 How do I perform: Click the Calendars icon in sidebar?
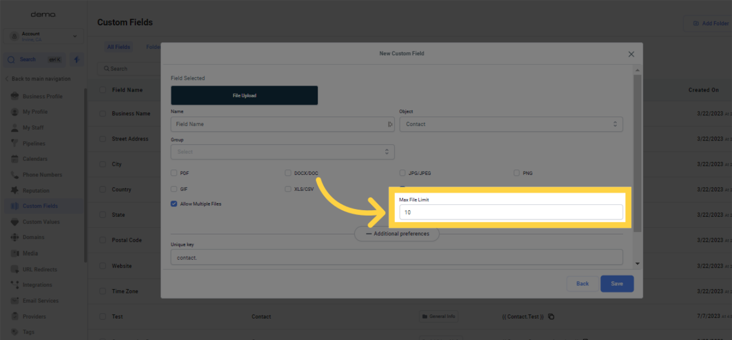14,159
